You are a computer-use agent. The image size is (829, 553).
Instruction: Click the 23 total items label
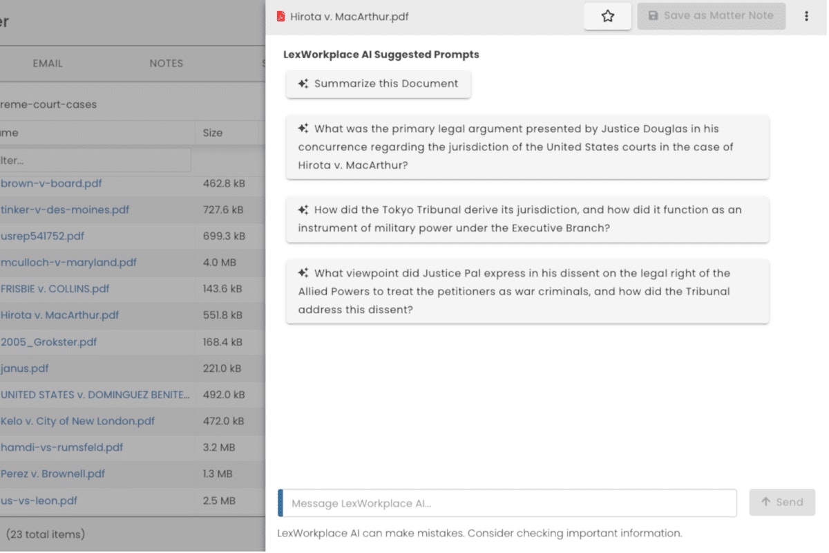tap(46, 534)
